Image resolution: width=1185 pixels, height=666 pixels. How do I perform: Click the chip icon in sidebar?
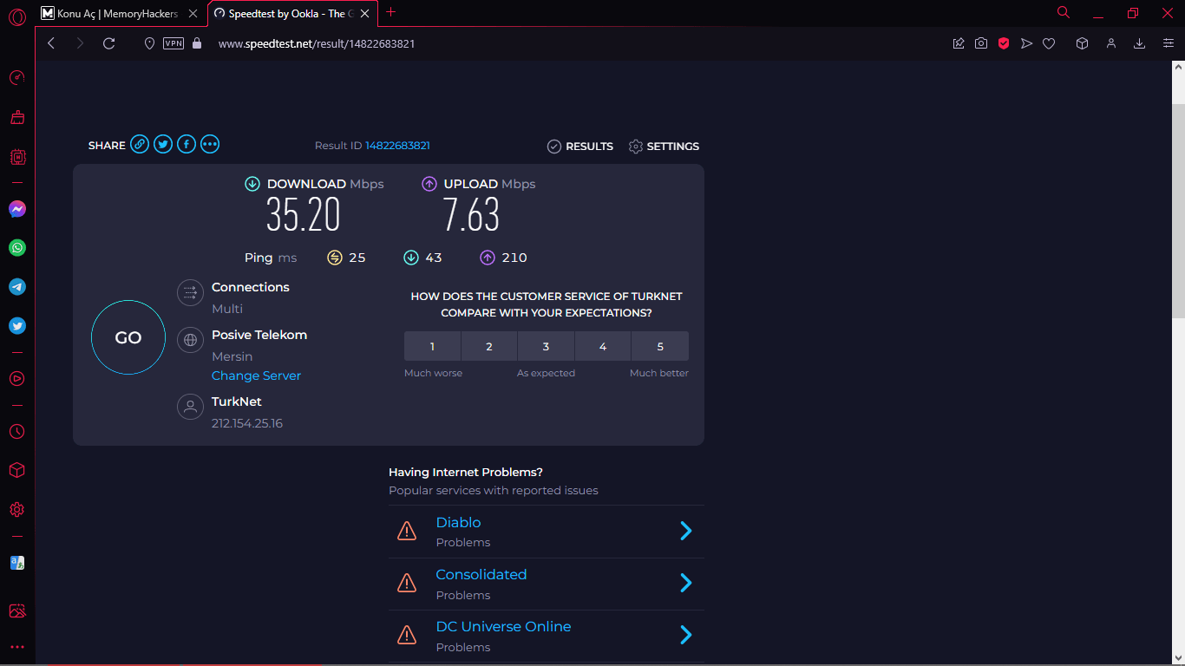17,157
